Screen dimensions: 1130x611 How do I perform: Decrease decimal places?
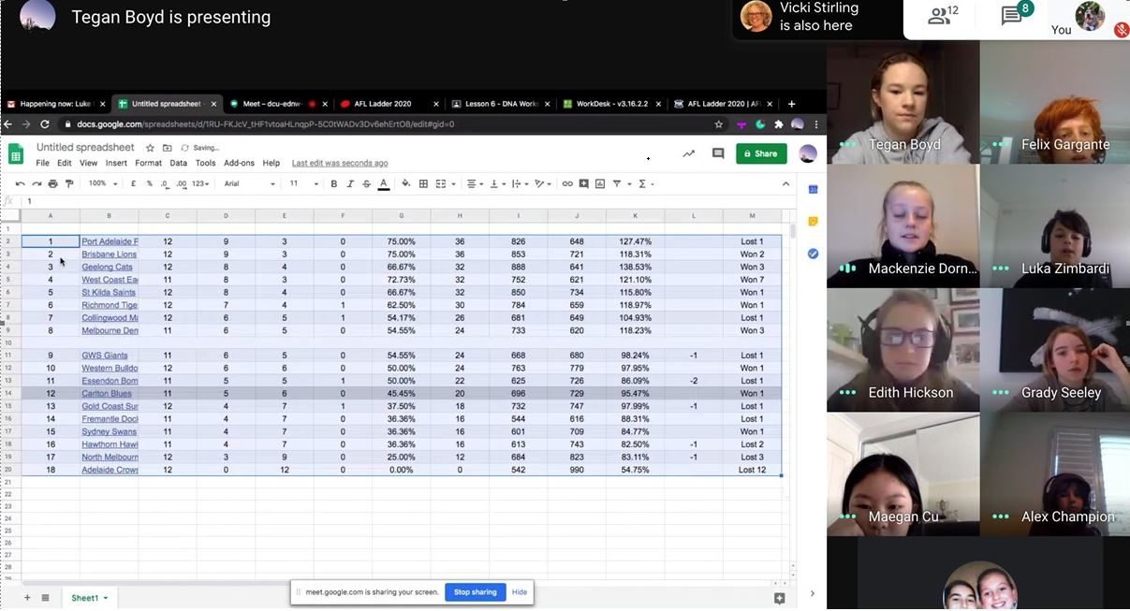click(x=165, y=183)
